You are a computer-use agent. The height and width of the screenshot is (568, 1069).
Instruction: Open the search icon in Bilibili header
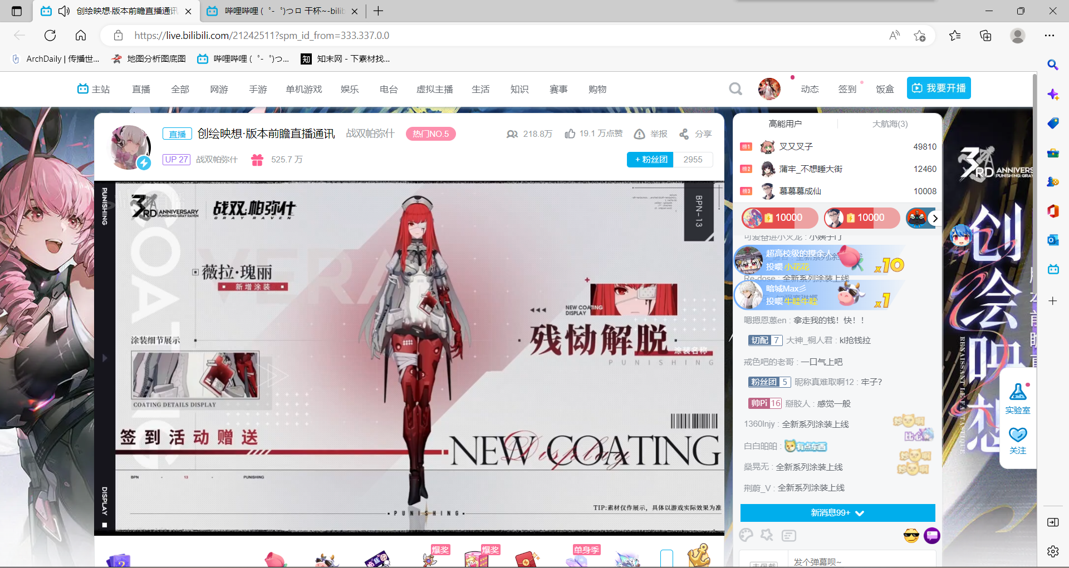coord(735,89)
